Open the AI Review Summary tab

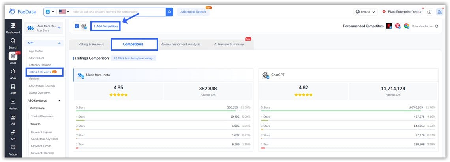point(229,44)
